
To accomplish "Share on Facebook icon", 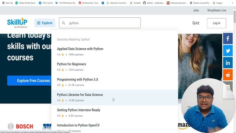I will point(228,38).
